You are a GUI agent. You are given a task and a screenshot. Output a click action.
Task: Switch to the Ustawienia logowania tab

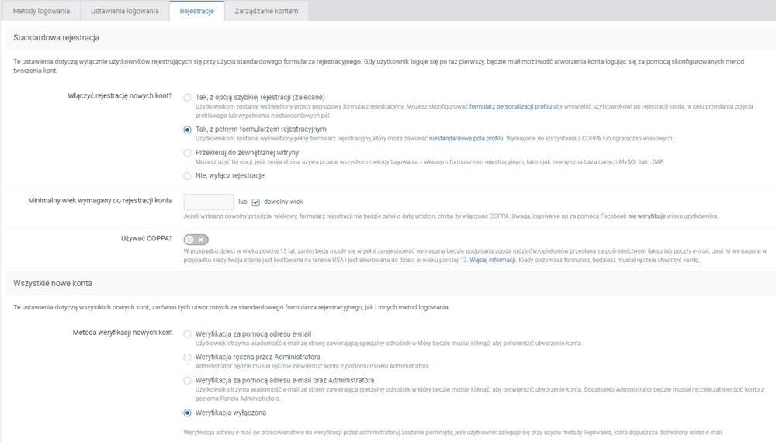tap(125, 12)
